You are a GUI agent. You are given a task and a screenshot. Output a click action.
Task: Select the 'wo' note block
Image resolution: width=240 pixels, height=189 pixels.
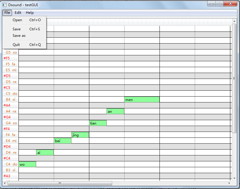pos(27,164)
